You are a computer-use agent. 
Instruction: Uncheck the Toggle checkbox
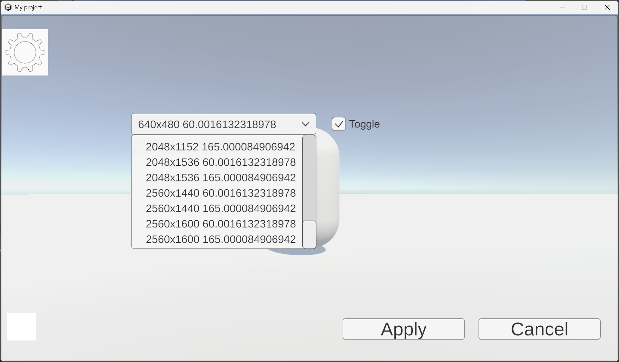[339, 124]
